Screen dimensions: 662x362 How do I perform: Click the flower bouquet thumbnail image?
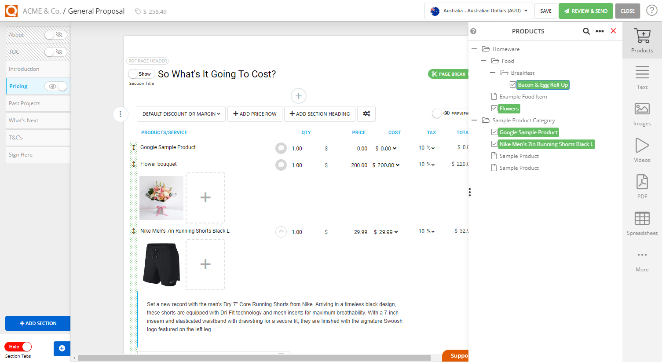click(x=161, y=197)
